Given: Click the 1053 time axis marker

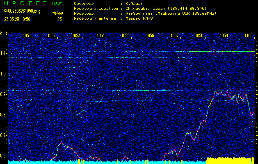Looking at the screenshot, I should coord(76,35).
